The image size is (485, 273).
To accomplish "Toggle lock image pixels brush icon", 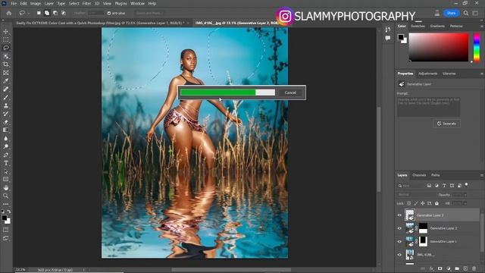I will coord(416,203).
